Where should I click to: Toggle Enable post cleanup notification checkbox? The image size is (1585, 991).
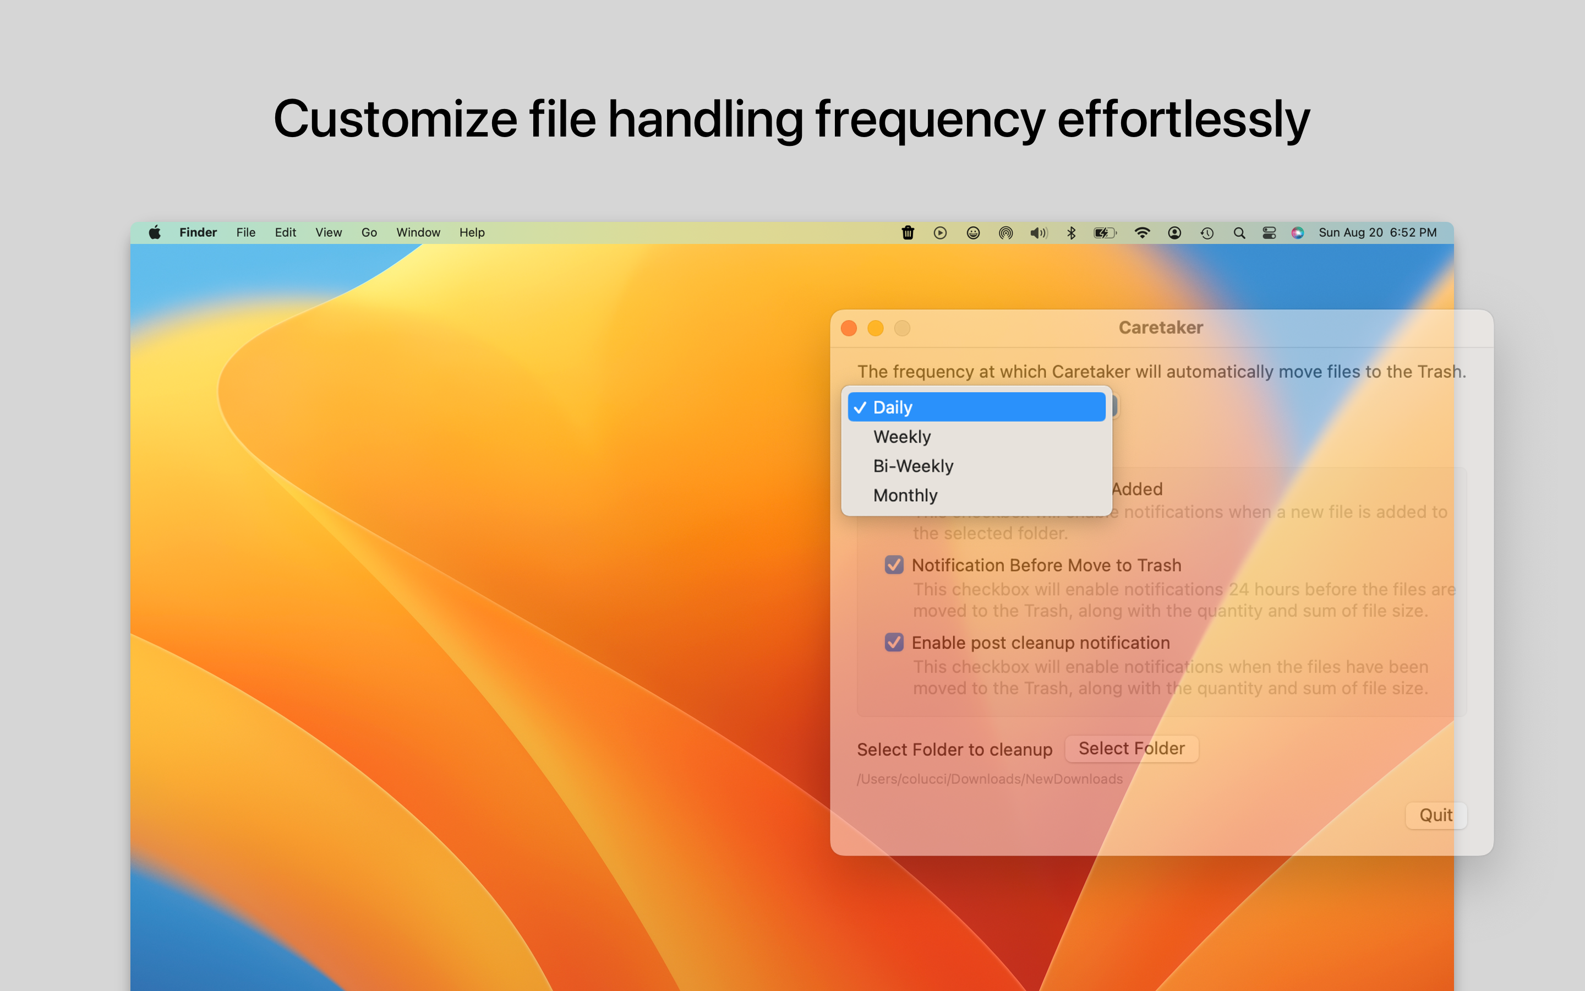click(x=894, y=642)
